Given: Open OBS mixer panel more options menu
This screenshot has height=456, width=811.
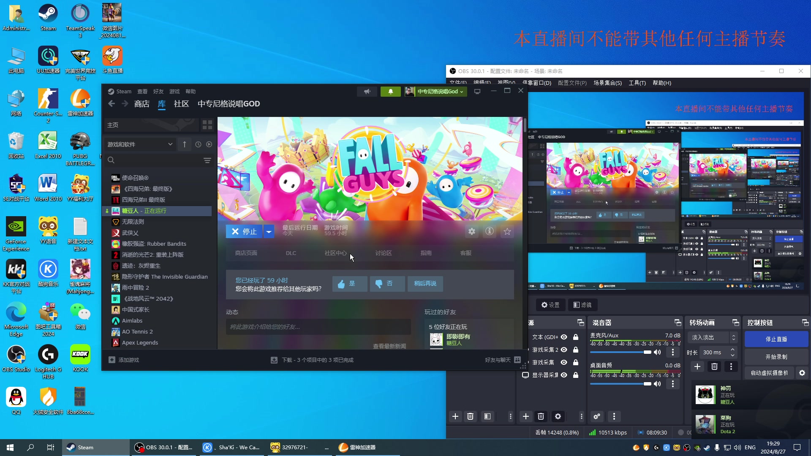Looking at the screenshot, I should (x=614, y=416).
